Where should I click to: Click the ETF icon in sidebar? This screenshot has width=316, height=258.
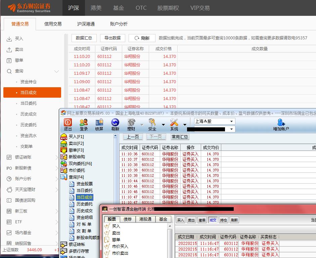coord(9,222)
